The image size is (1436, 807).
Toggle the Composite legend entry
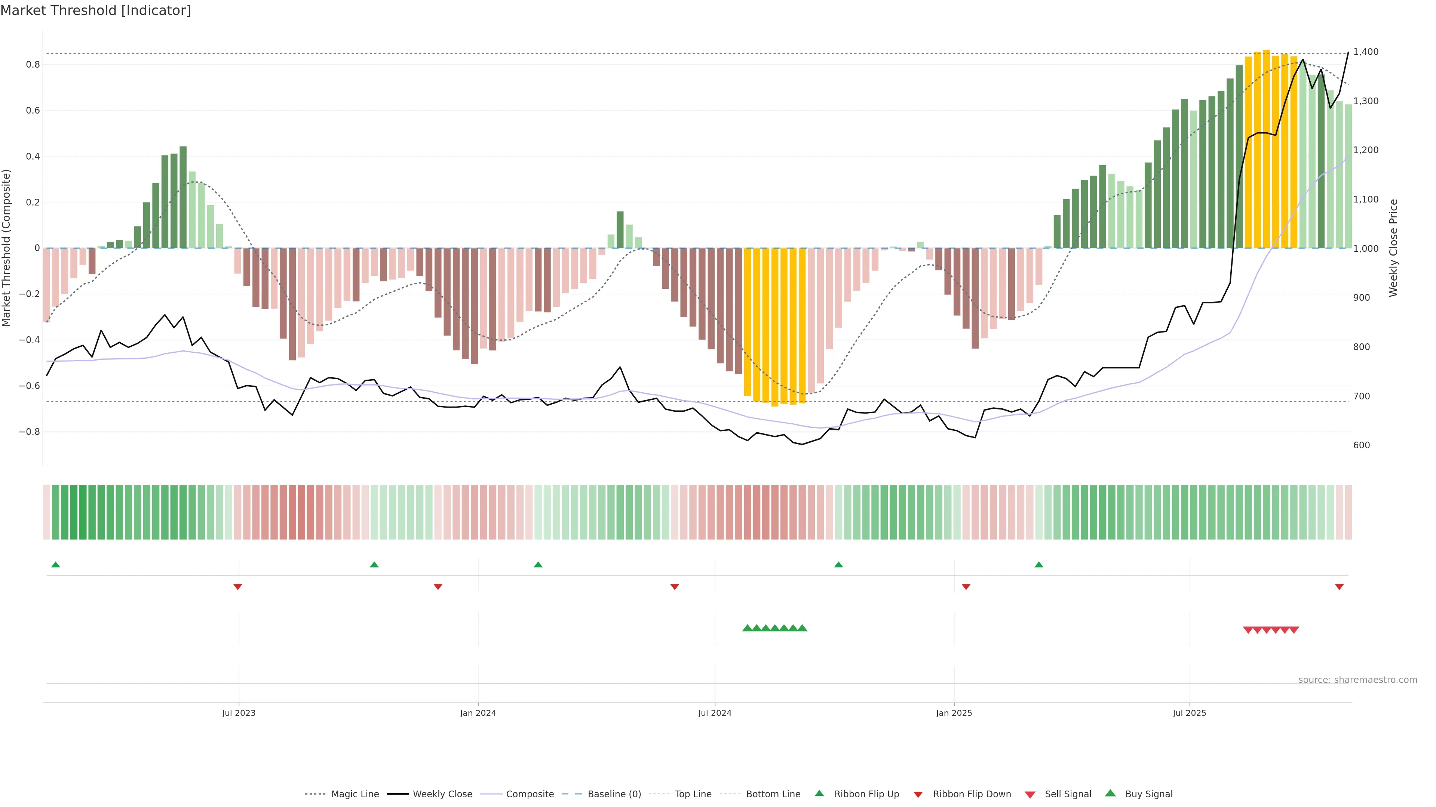530,794
